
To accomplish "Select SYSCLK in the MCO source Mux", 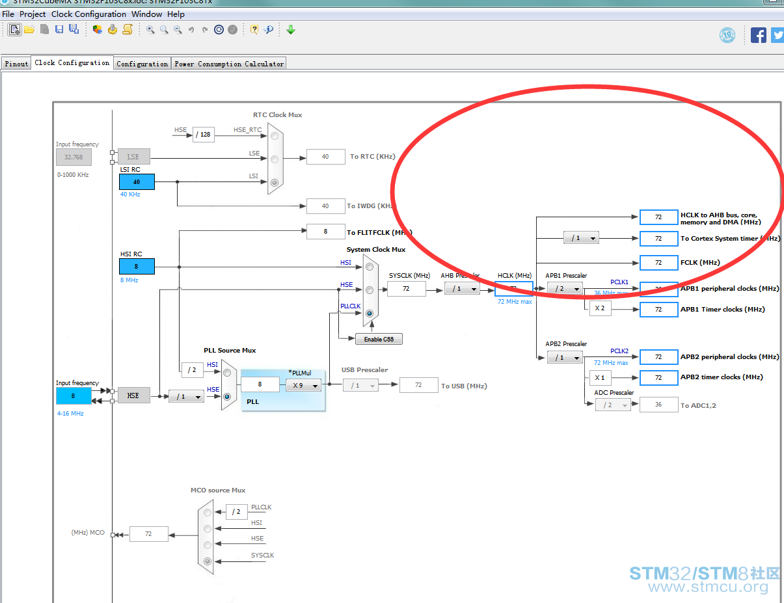I will 208,561.
